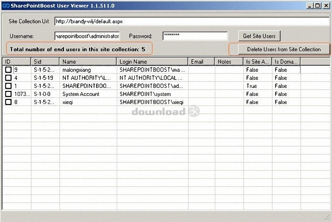Click Sid cell S-1-5-19

43,78
